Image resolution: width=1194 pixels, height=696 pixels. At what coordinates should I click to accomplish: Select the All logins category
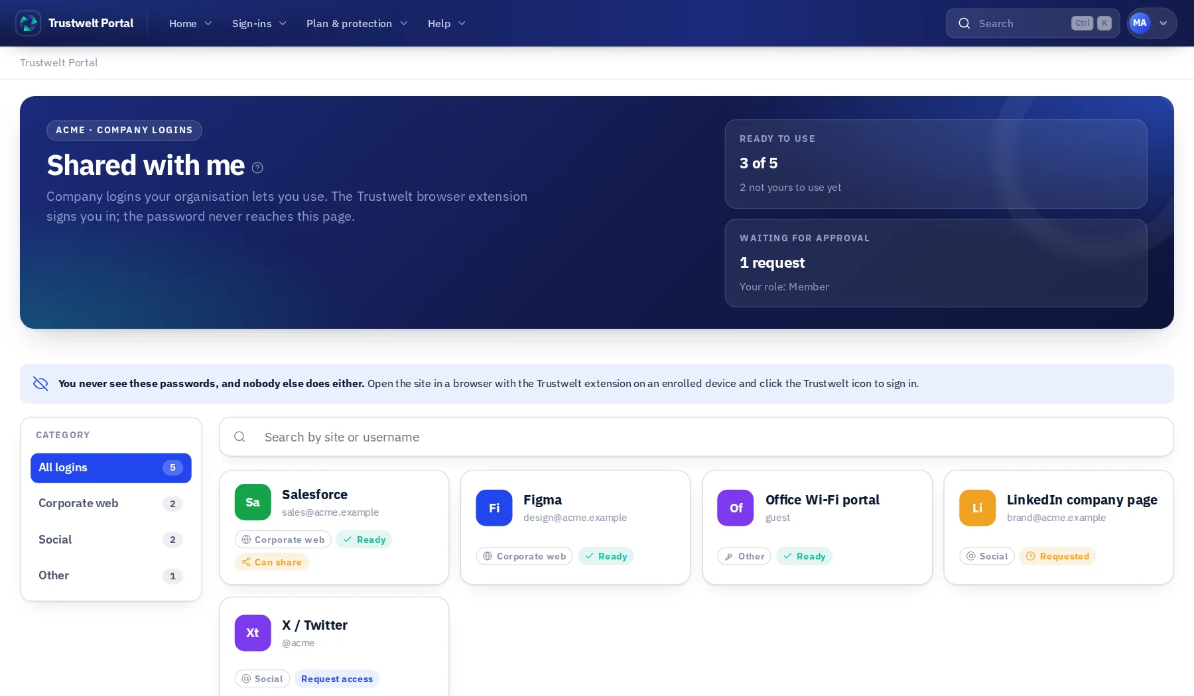tap(111, 468)
